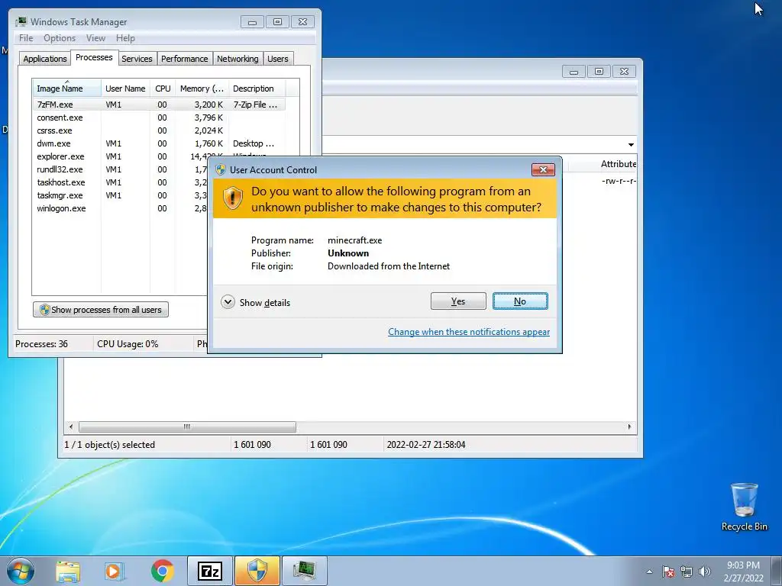Viewport: 782px width, 586px height.
Task: Open the 7-Zip address bar dropdown arrow
Action: tap(631, 144)
